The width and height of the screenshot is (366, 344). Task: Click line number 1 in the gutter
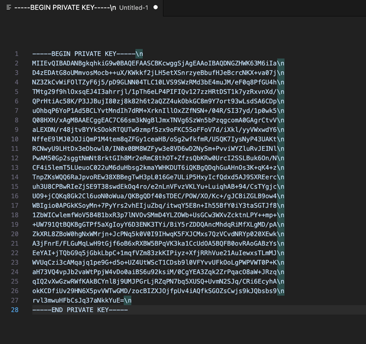tap(16, 54)
